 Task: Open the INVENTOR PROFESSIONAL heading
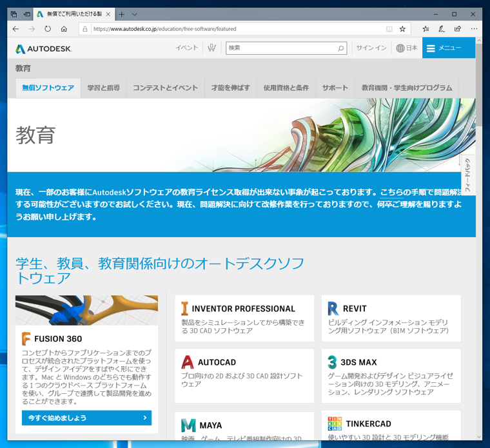pyautogui.click(x=244, y=309)
